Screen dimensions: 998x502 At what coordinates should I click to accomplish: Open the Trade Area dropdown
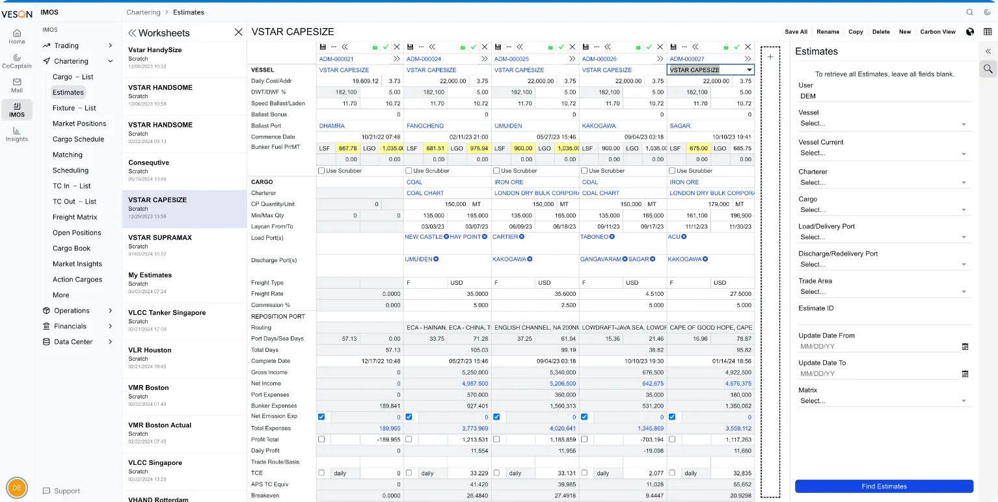click(x=884, y=292)
